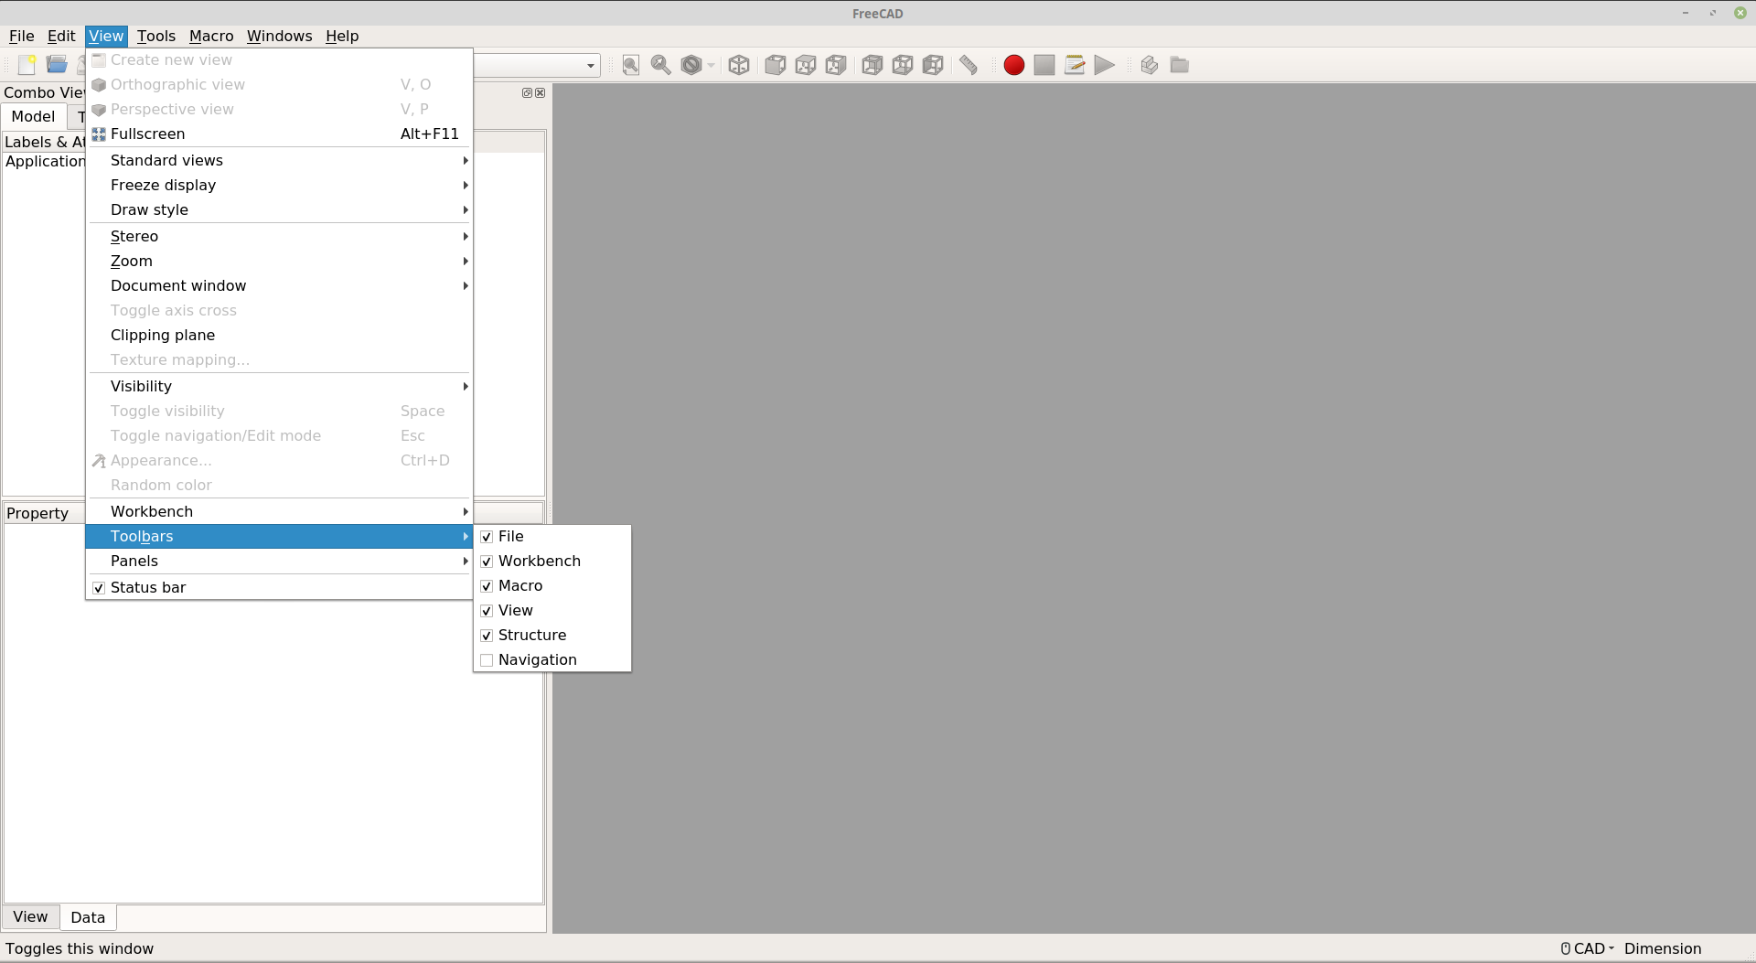Toggle Status bar checkbox in menu
Screen dimensions: 1756x963
[x=99, y=588]
